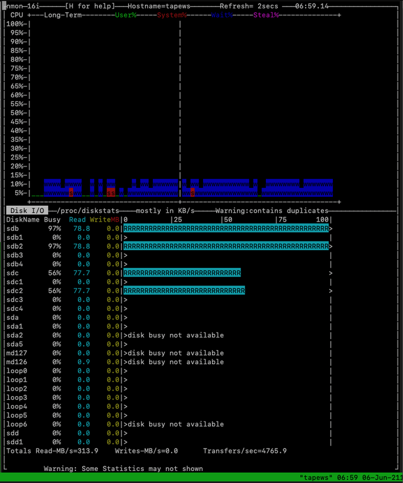
Task: Select the md126 disk name
Action: 17,362
